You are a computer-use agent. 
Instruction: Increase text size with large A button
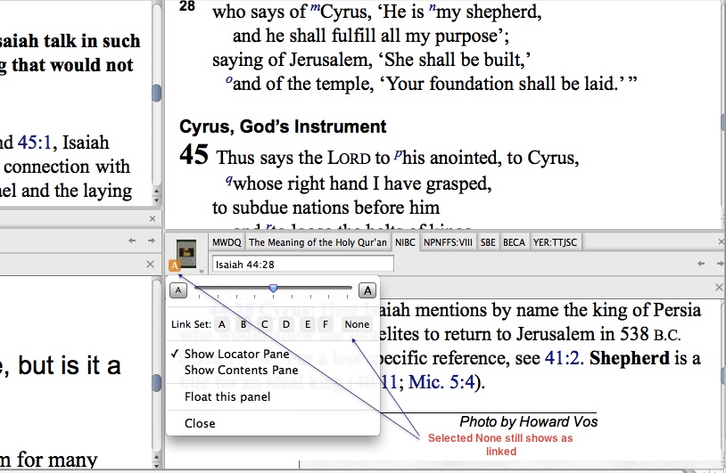tap(366, 290)
